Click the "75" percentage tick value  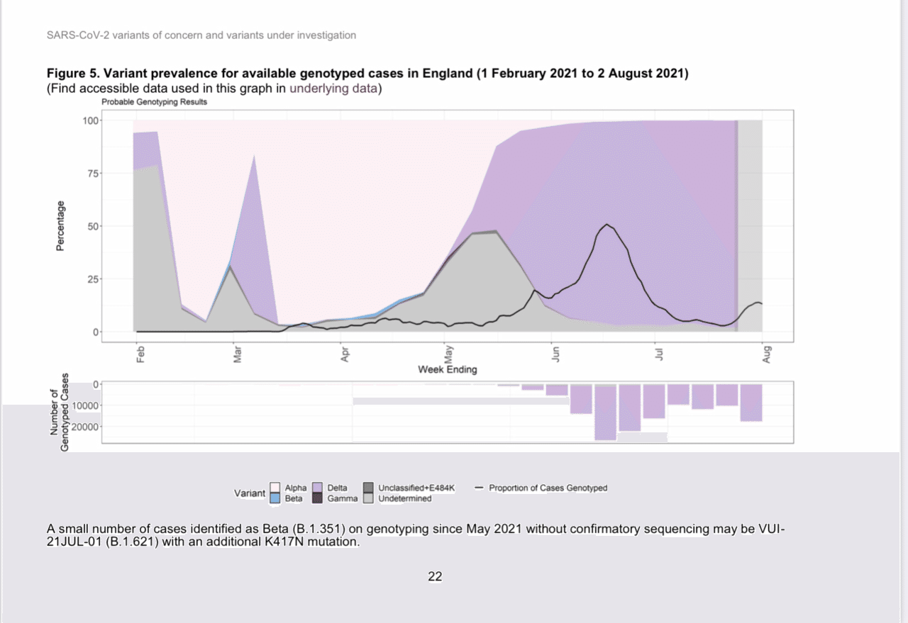(93, 173)
